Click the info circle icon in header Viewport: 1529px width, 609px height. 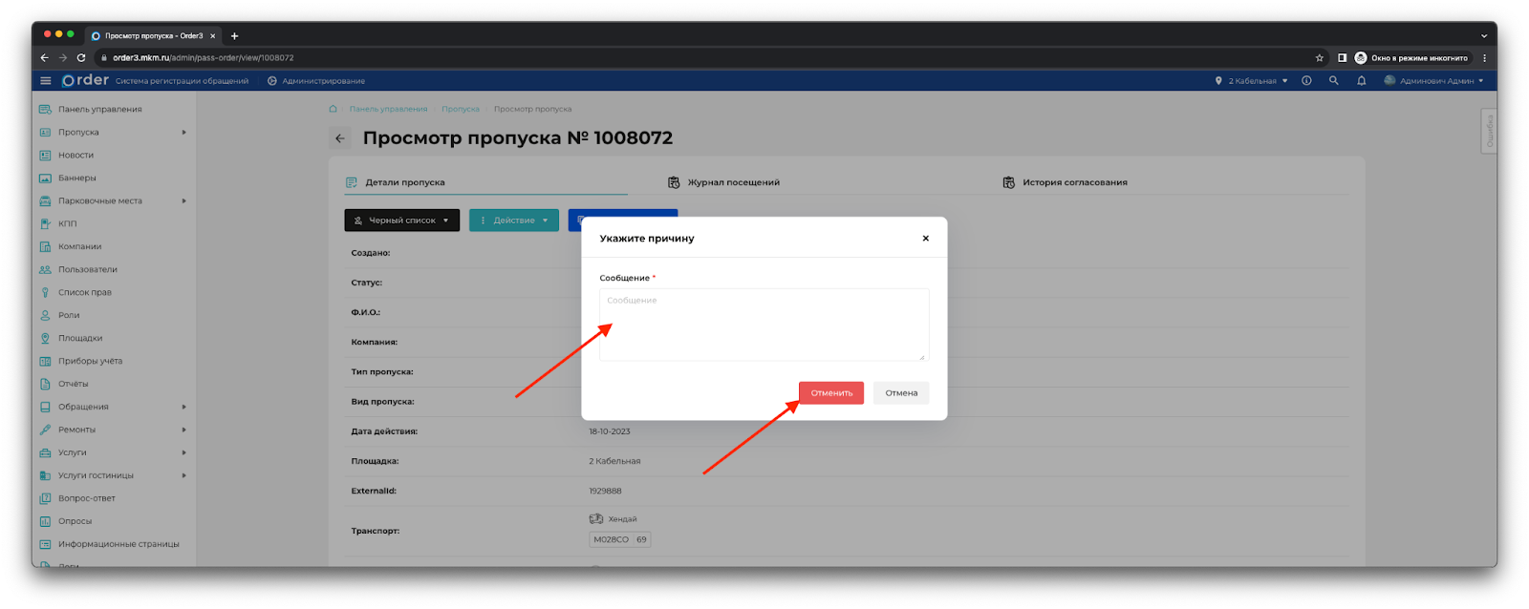(1306, 81)
